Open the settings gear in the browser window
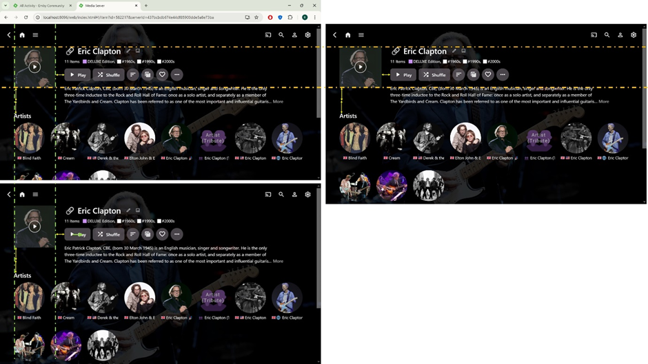Image resolution: width=648 pixels, height=364 pixels. tap(308, 35)
